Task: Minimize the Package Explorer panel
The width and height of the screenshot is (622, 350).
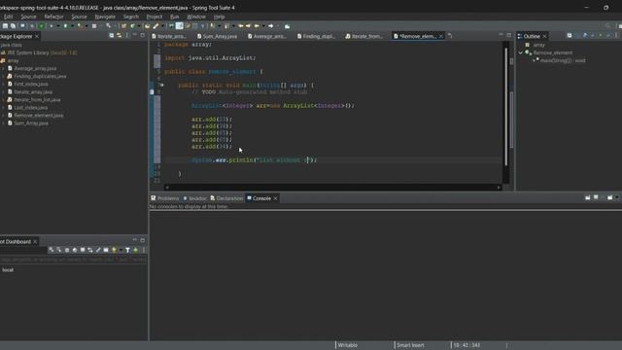Action: tap(135, 35)
